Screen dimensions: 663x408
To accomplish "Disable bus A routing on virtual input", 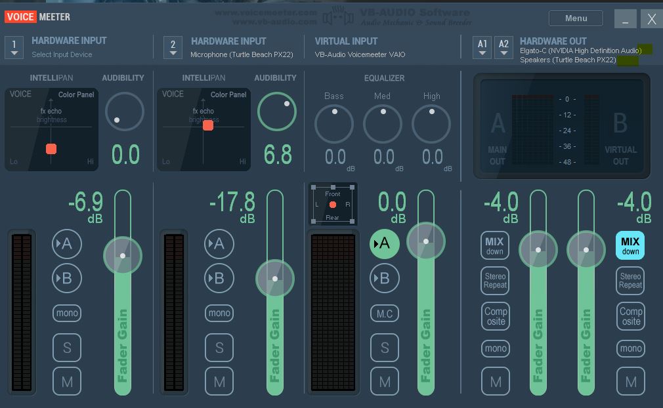I will pyautogui.click(x=385, y=244).
